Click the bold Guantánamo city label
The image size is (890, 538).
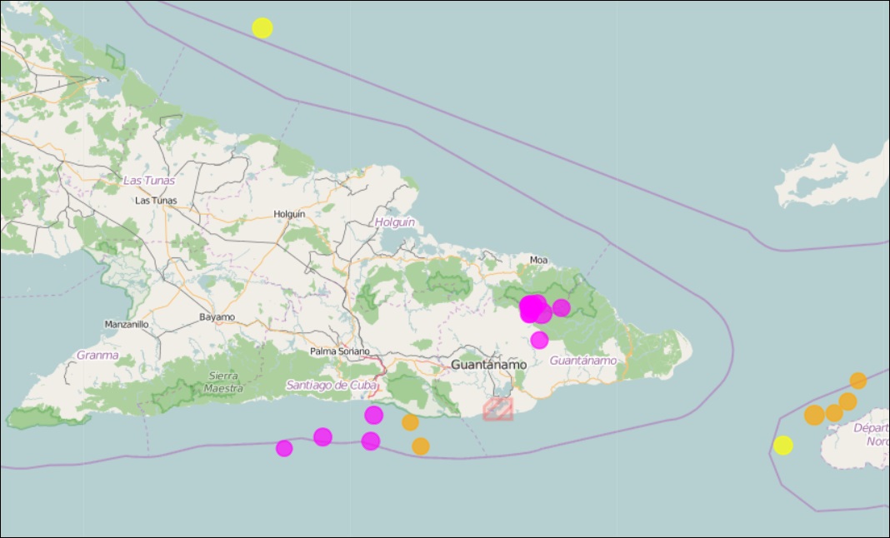coord(488,365)
